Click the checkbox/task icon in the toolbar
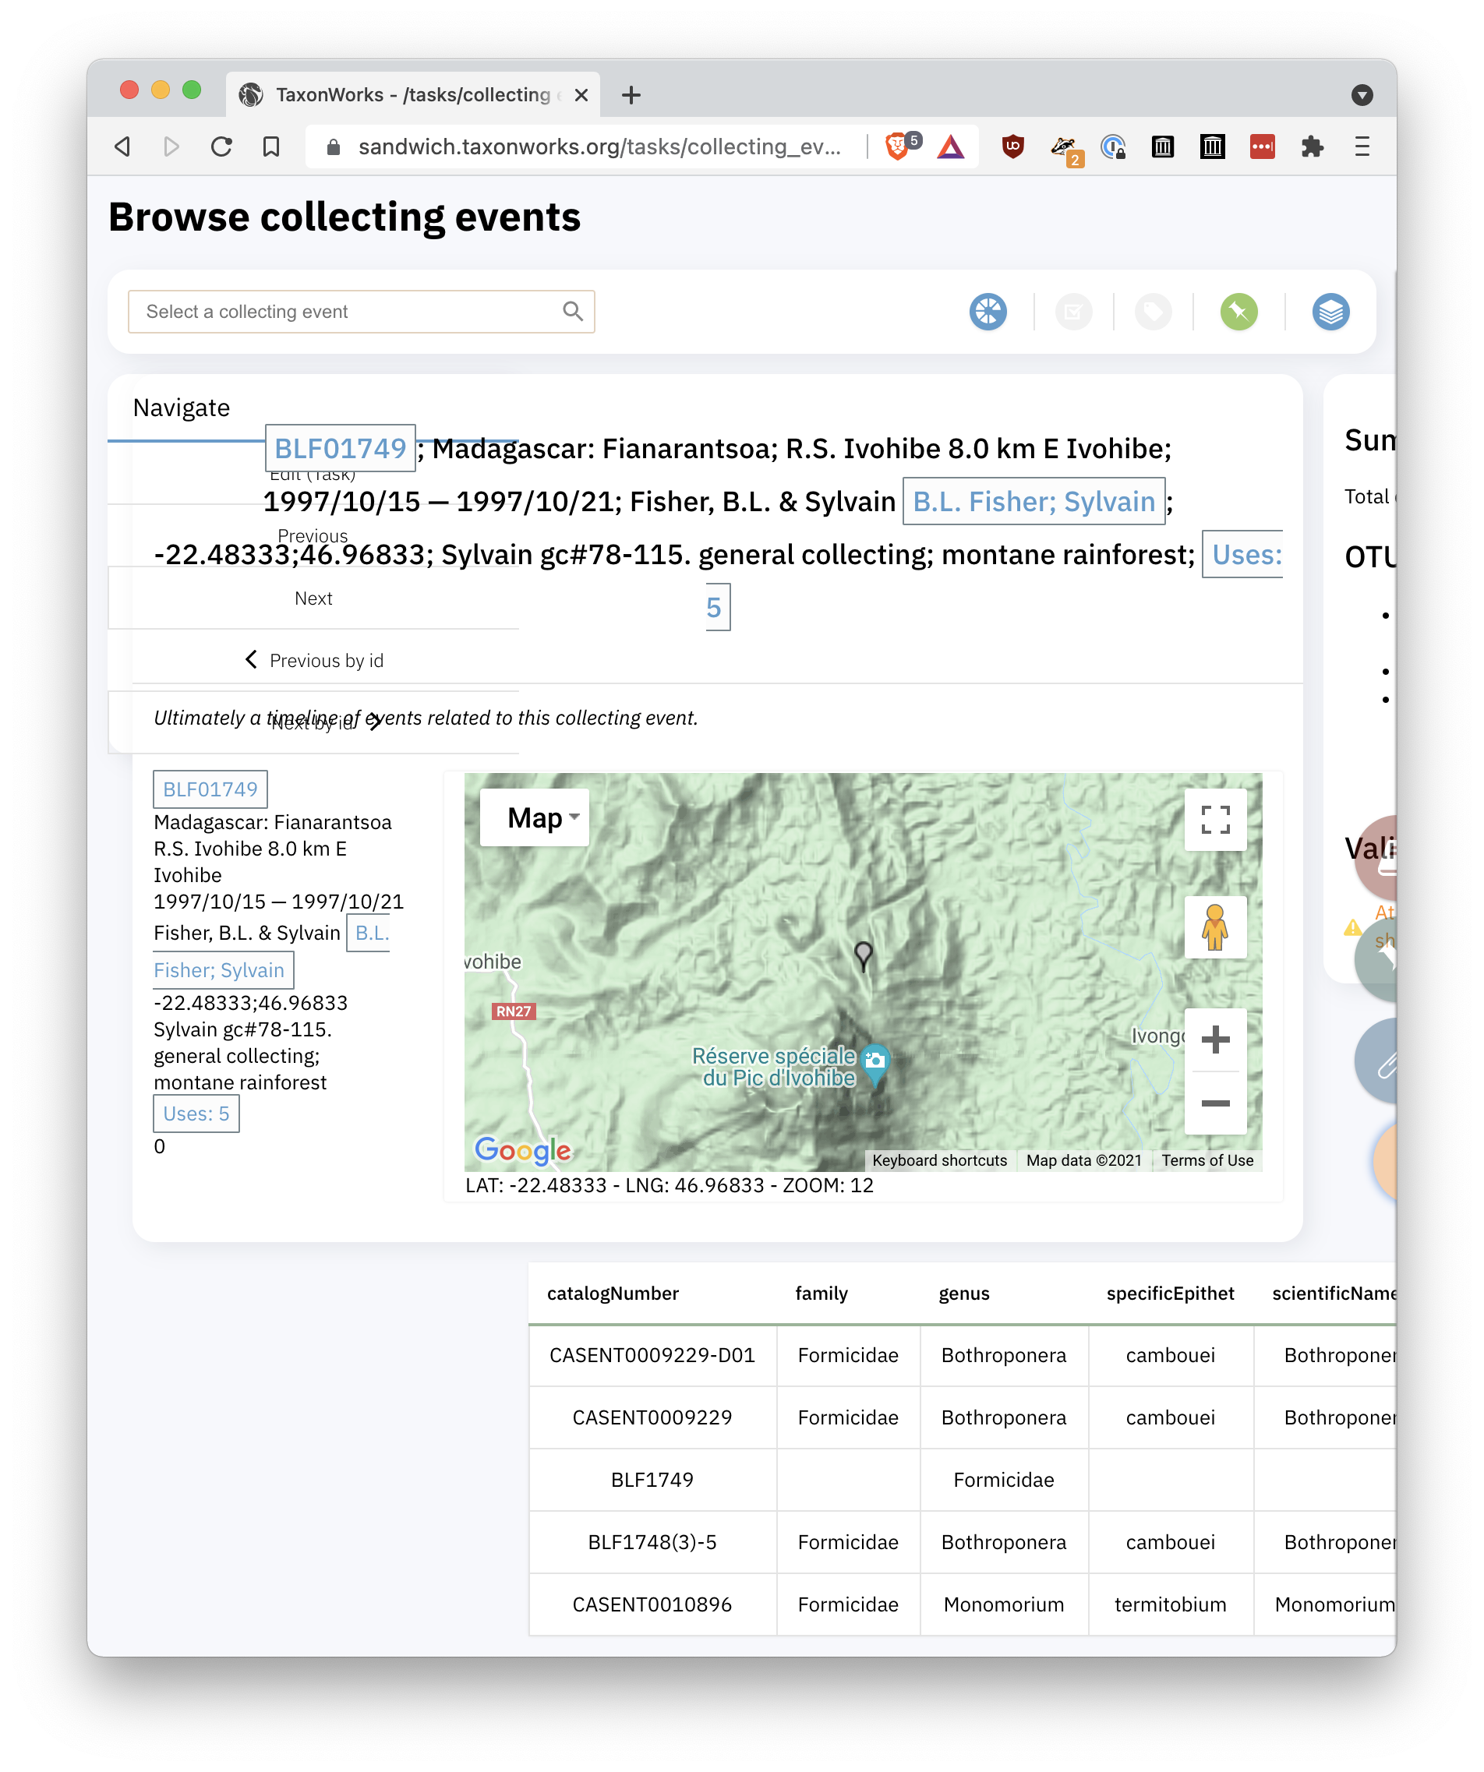Image resolution: width=1484 pixels, height=1772 pixels. (x=1073, y=312)
